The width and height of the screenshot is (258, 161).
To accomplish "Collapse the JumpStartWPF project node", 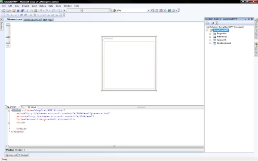I will tap(207, 30).
